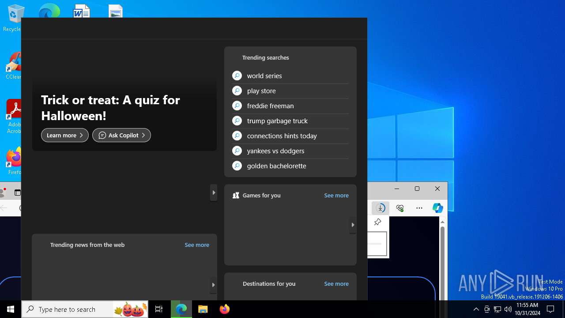Open Edge Downloads toolbar icon
This screenshot has height=318, width=565.
point(380,208)
